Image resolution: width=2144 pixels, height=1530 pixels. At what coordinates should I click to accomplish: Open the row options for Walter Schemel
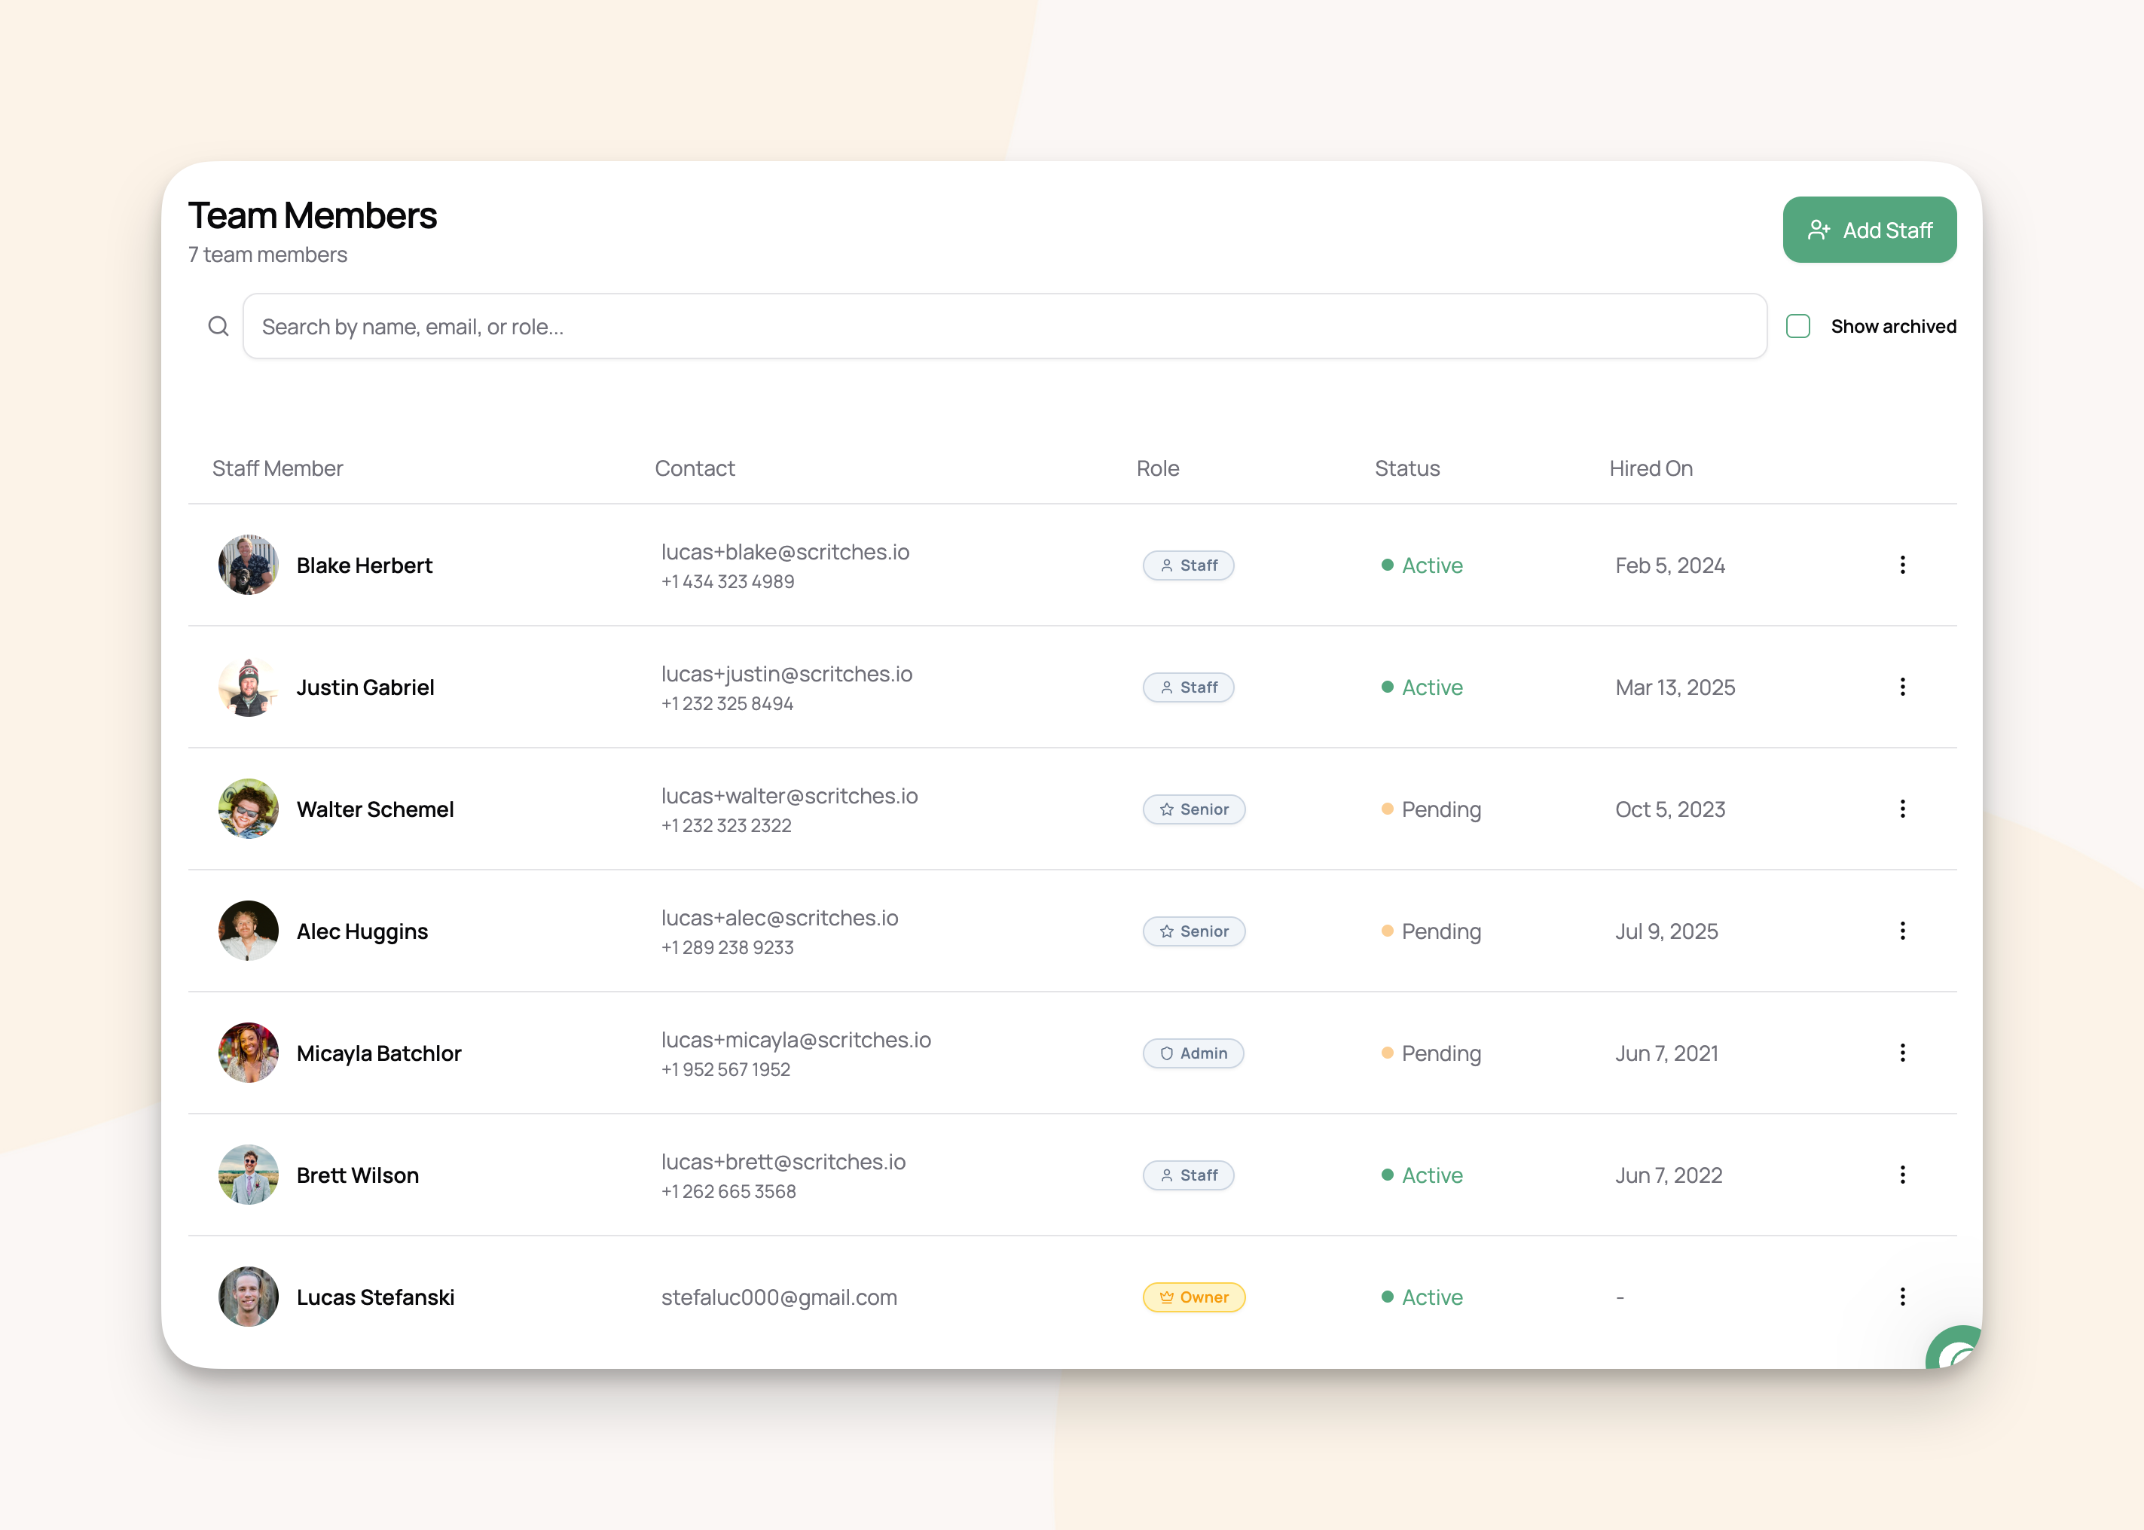[1901, 809]
